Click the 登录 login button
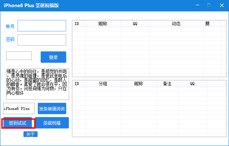 tap(53, 57)
